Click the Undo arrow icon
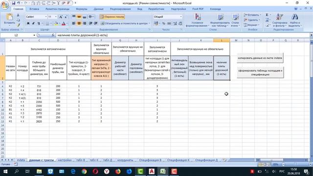The image size is (313, 176). tap(19, 3)
